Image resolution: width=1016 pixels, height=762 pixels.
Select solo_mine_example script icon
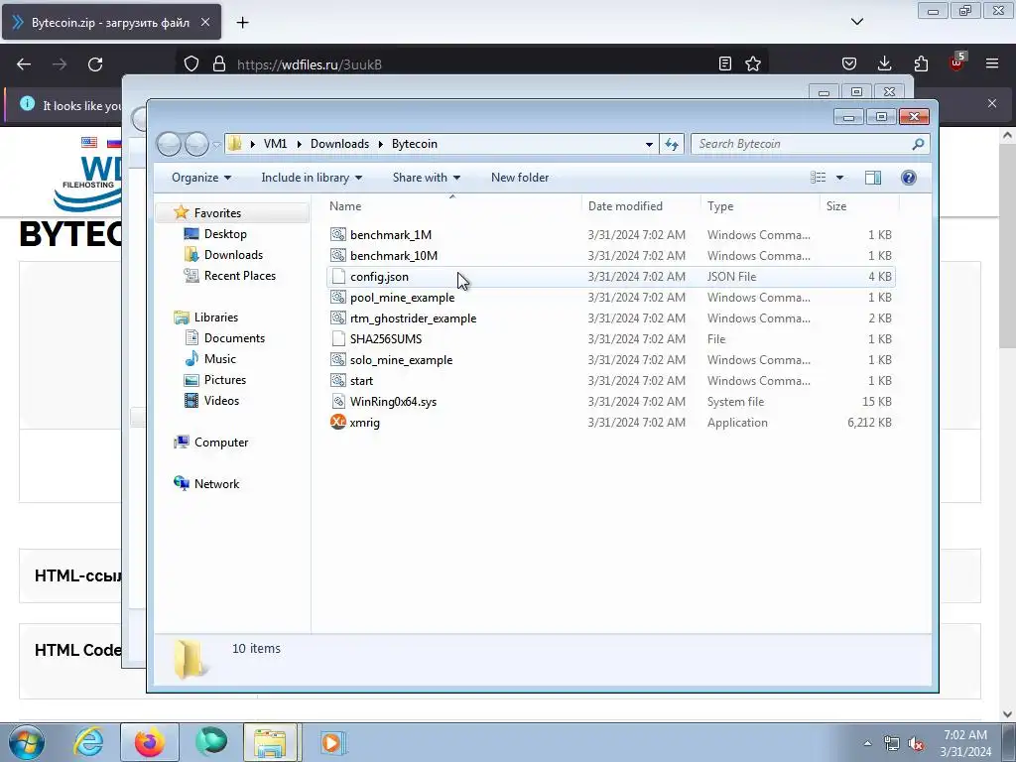click(337, 359)
